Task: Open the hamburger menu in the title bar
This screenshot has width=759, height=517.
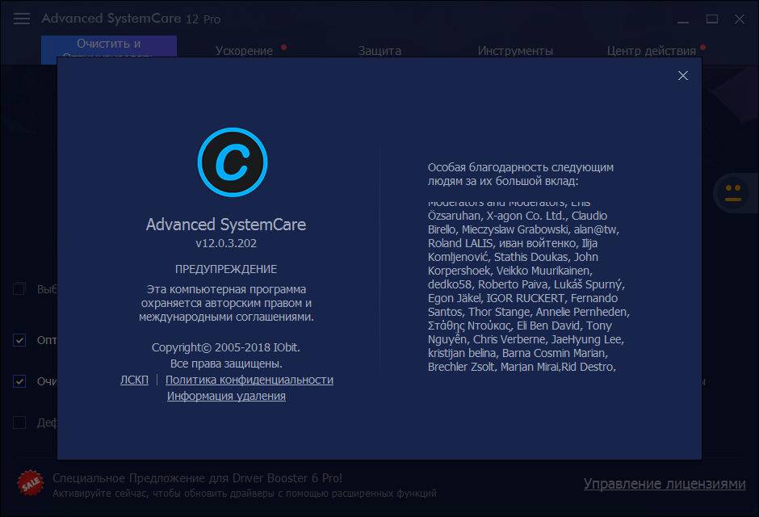Action: 21,19
